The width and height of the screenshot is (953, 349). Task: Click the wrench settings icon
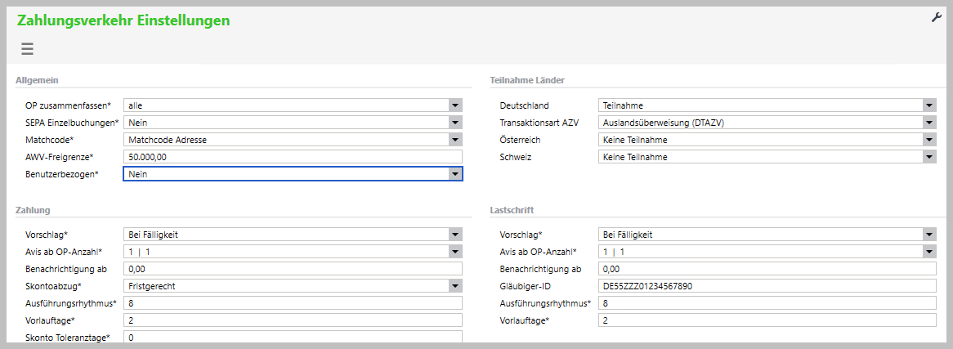937,18
